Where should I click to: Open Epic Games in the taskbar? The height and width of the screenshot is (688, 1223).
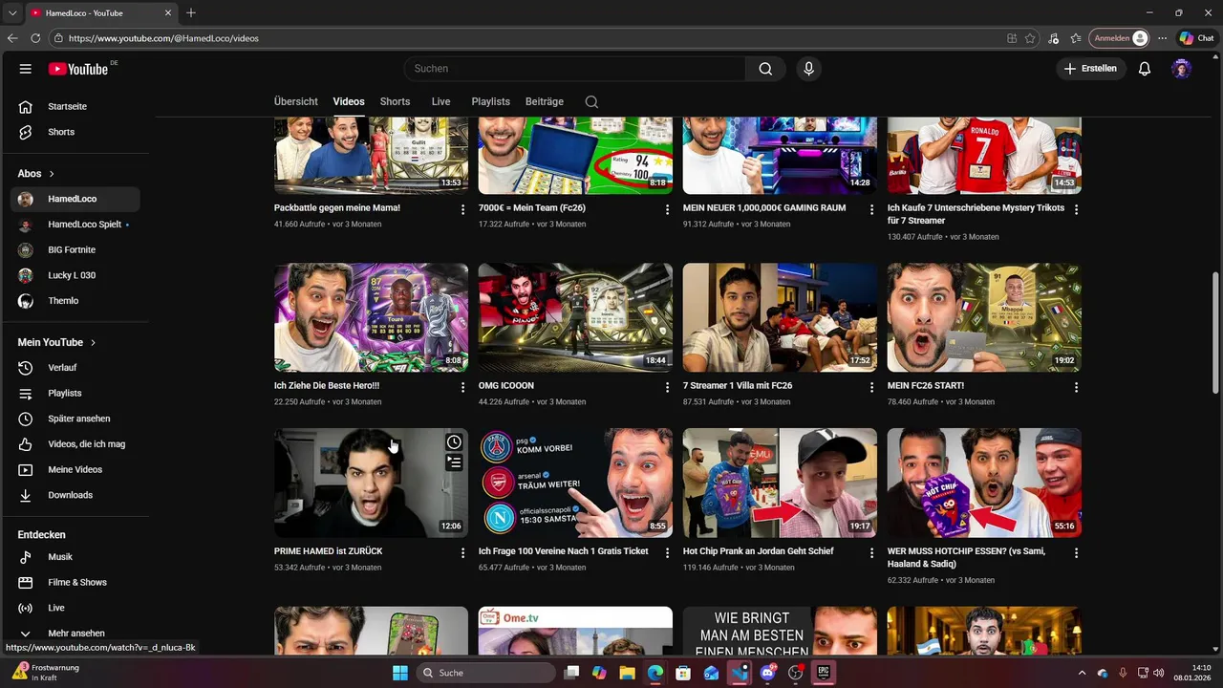(823, 673)
